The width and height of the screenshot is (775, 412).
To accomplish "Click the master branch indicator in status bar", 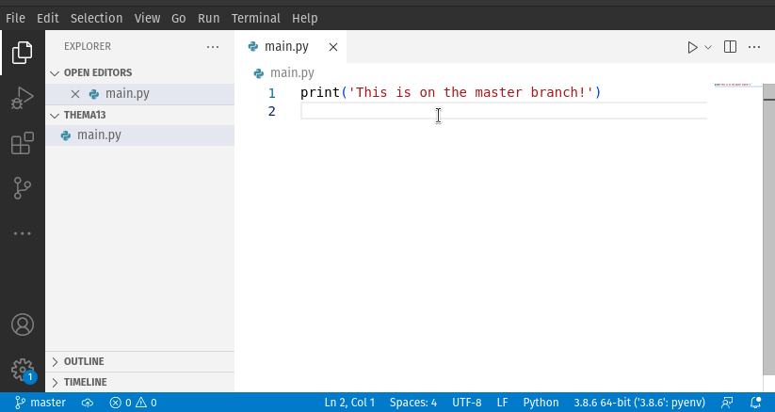I will (x=40, y=403).
